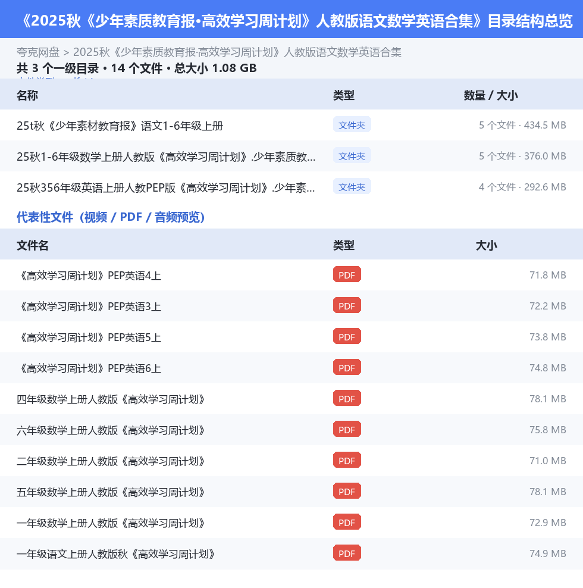Select the 78.1 MB size of 四年级数学上册
Image resolution: width=583 pixels, height=588 pixels.
click(x=547, y=399)
